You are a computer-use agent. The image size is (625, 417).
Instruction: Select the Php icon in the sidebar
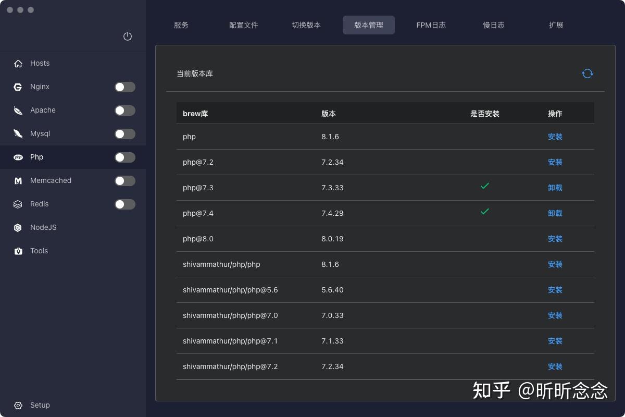coord(17,157)
